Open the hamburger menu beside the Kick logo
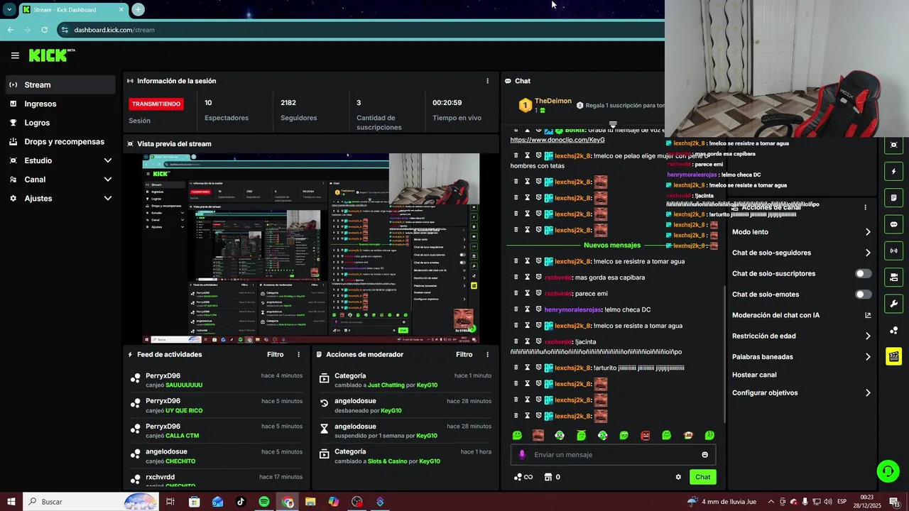Image resolution: width=909 pixels, height=511 pixels. 15,55
